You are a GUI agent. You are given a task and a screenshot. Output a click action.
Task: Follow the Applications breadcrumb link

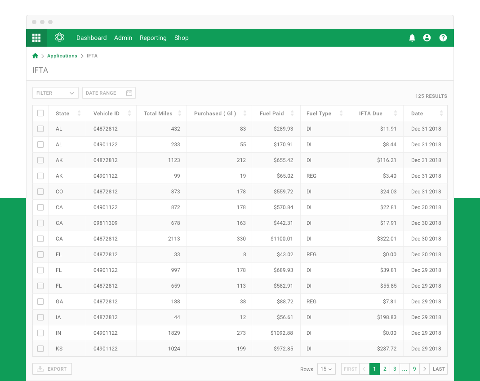pos(62,56)
